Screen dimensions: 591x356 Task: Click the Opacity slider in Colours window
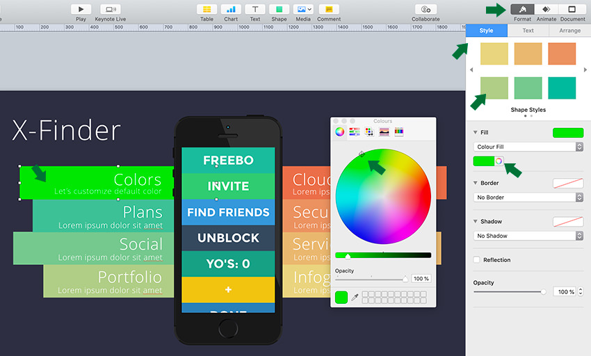pyautogui.click(x=371, y=279)
